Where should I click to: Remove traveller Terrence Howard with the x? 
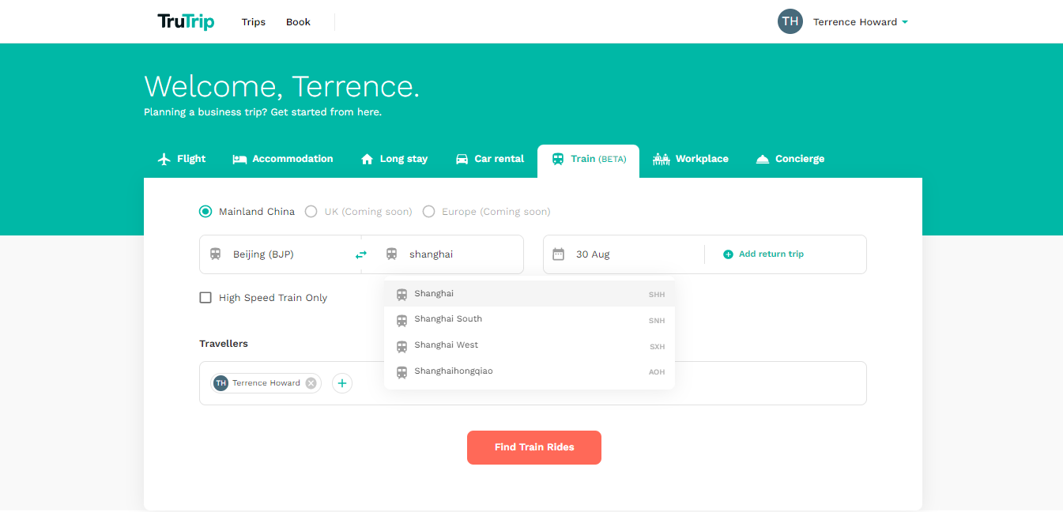click(x=311, y=383)
